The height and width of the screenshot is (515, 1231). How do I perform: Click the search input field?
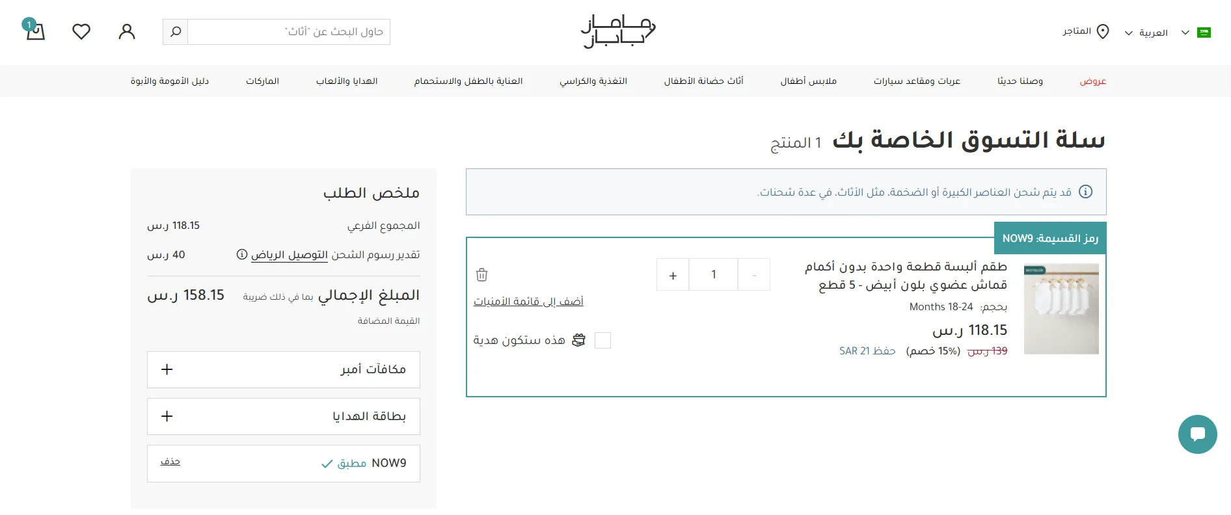tap(289, 32)
